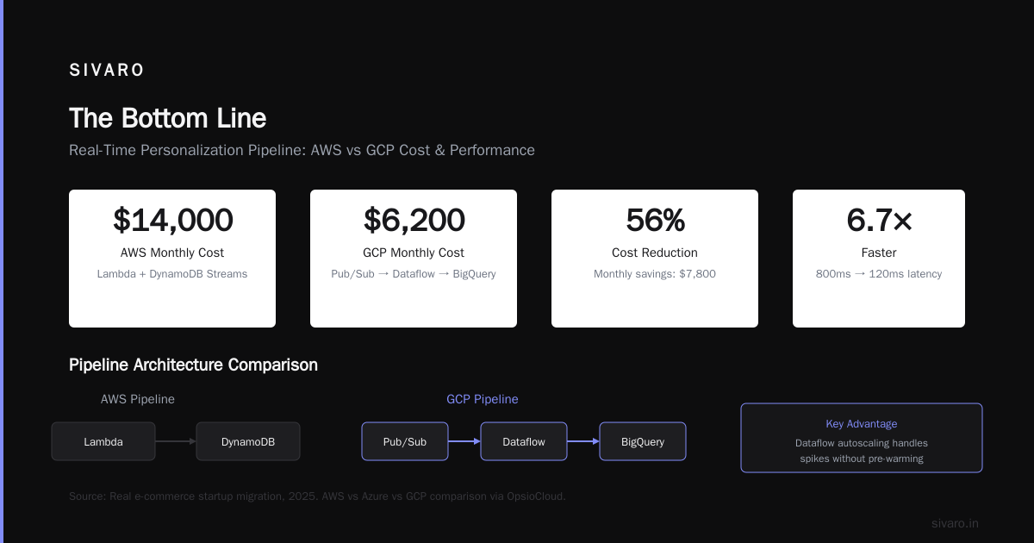Click the 56% Cost Reduction card
This screenshot has width=1034, height=543.
tap(655, 259)
